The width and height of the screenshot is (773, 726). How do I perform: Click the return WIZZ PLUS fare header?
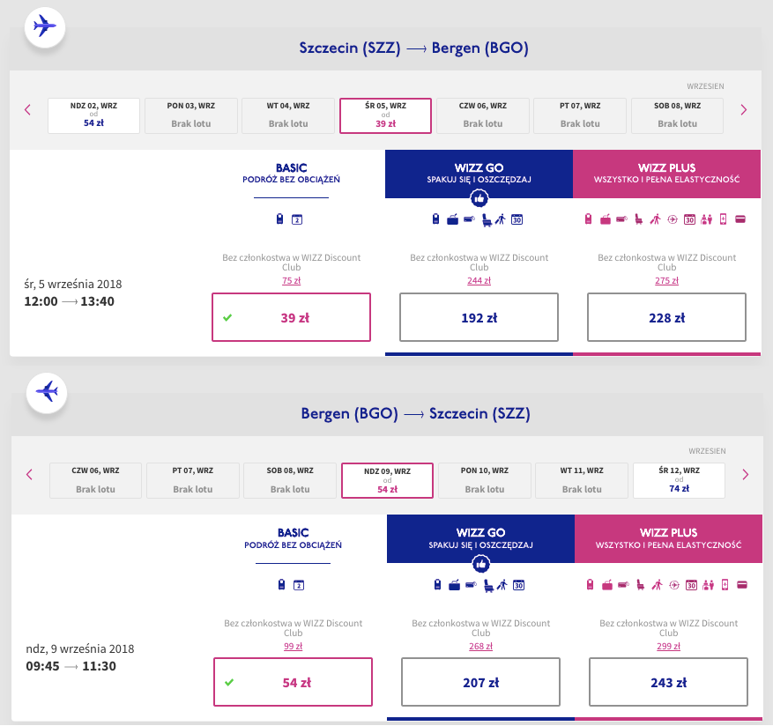tap(667, 538)
